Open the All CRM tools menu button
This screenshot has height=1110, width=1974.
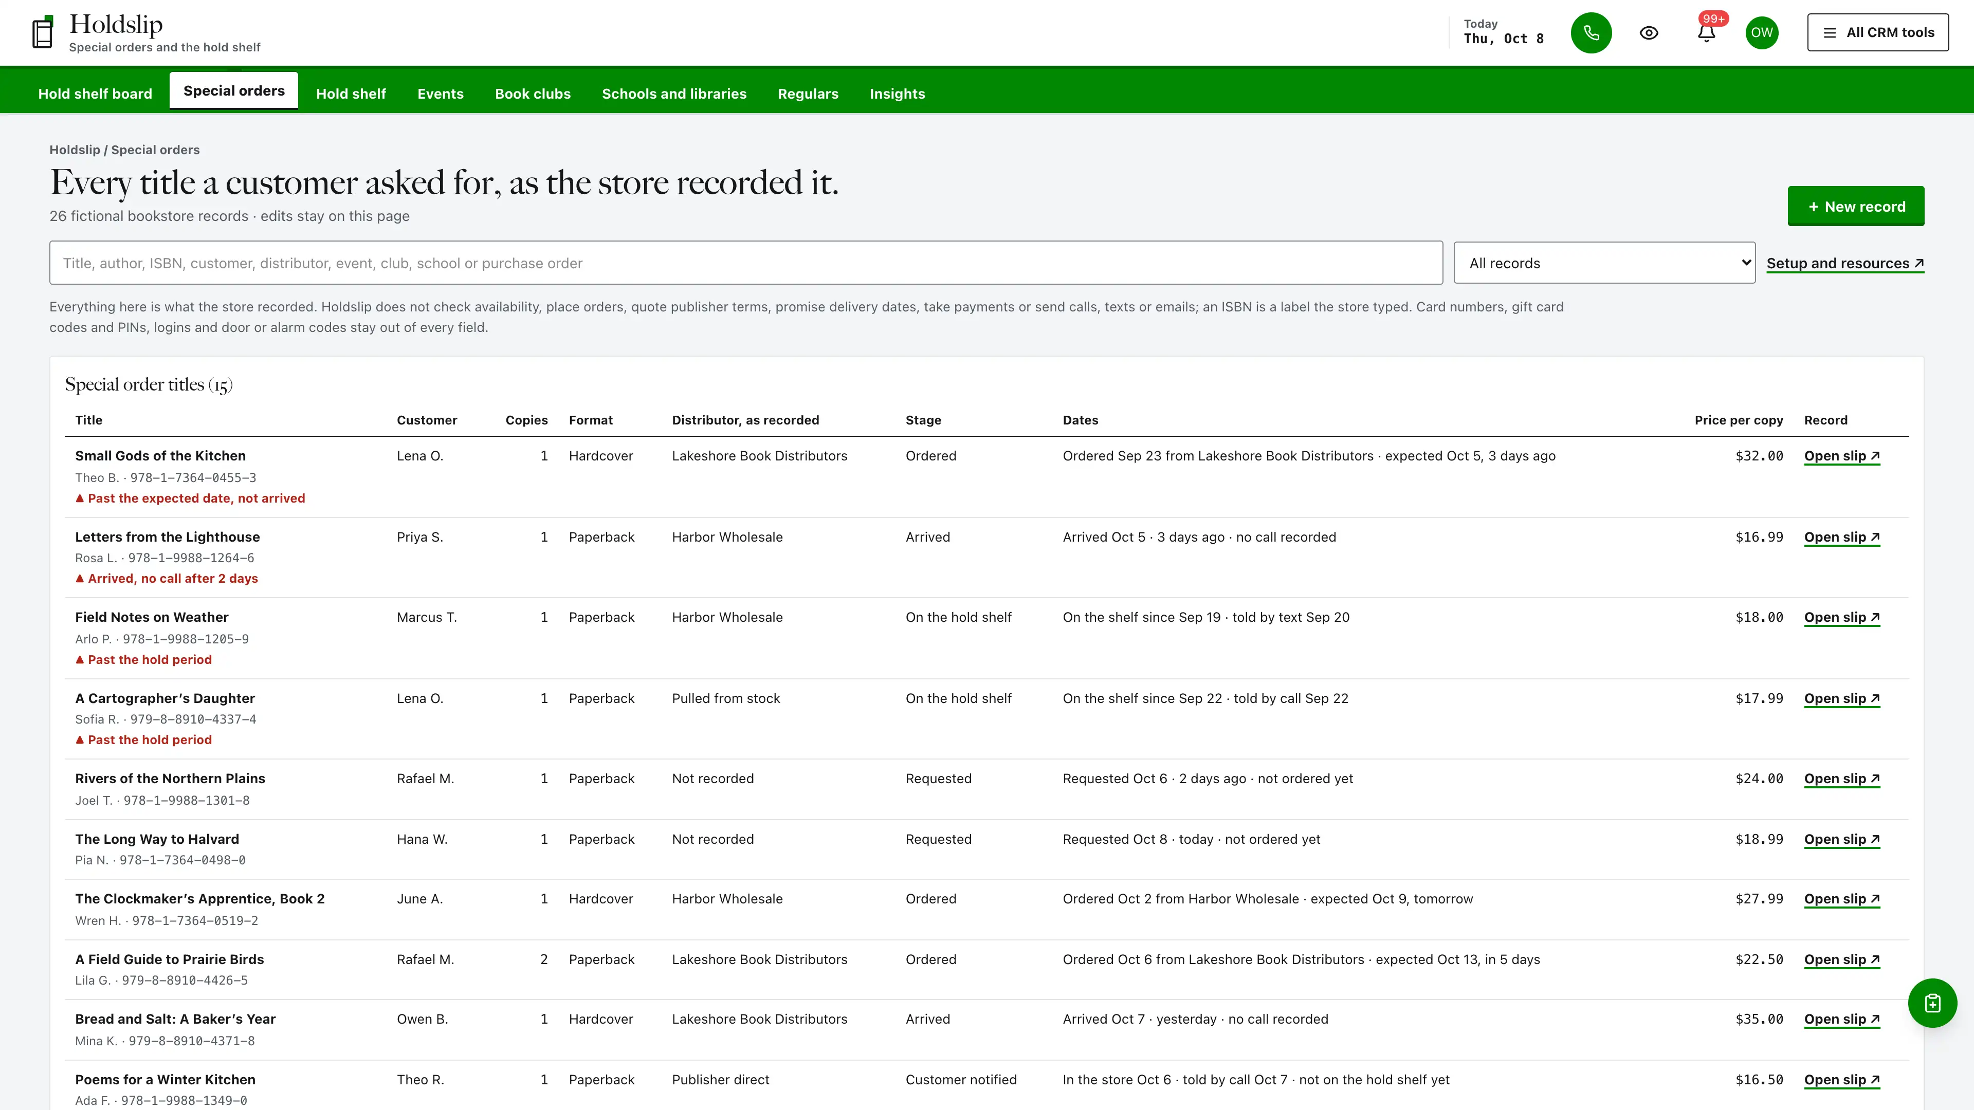click(1877, 32)
